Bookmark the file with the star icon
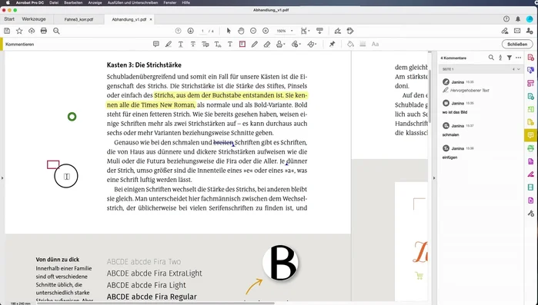The height and width of the screenshot is (305, 538). pyautogui.click(x=19, y=31)
